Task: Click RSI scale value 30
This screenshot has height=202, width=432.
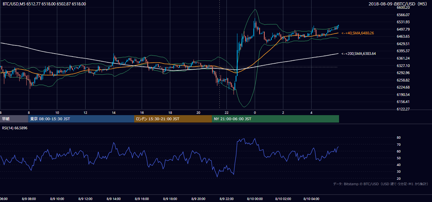Action: (x=399, y=171)
